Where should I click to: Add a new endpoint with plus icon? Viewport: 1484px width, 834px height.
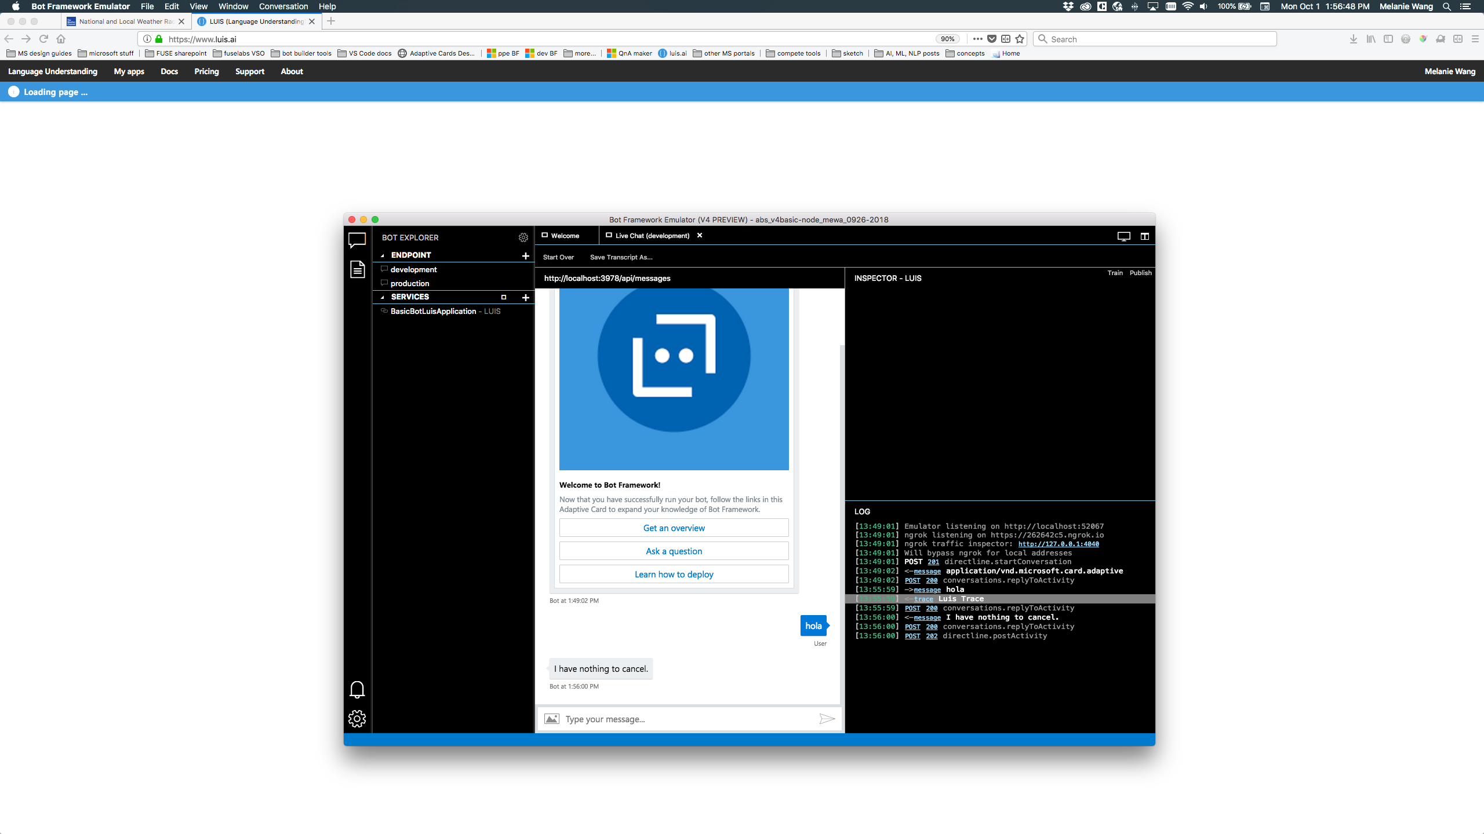(525, 255)
